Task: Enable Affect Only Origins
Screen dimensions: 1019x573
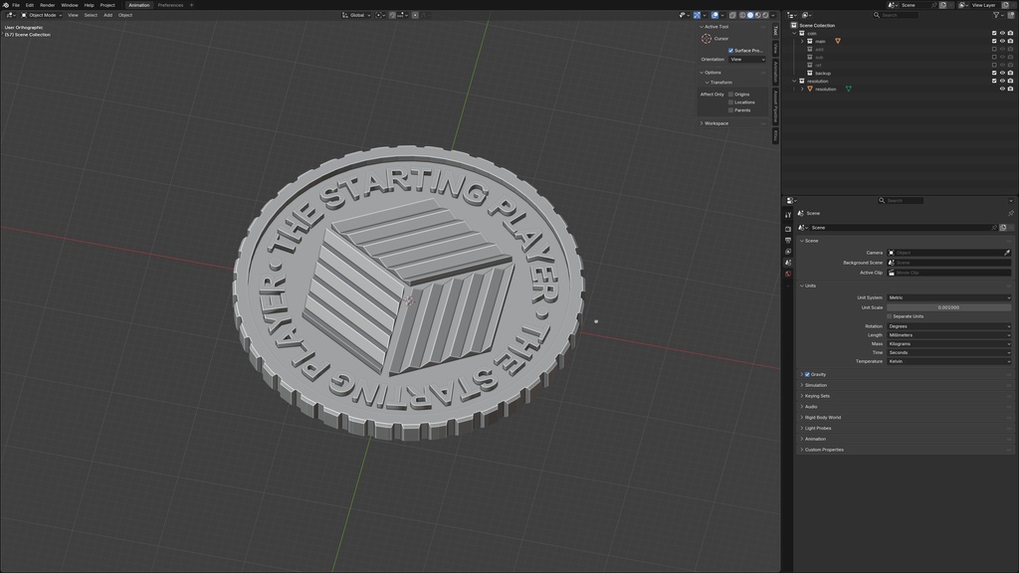Action: point(730,95)
